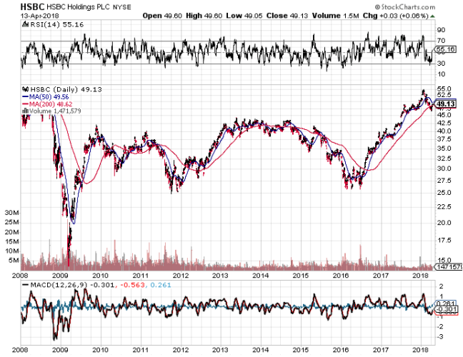Click the 55.16 RSI value tag on right axis
This screenshot has height=357, width=463.
tap(445, 49)
